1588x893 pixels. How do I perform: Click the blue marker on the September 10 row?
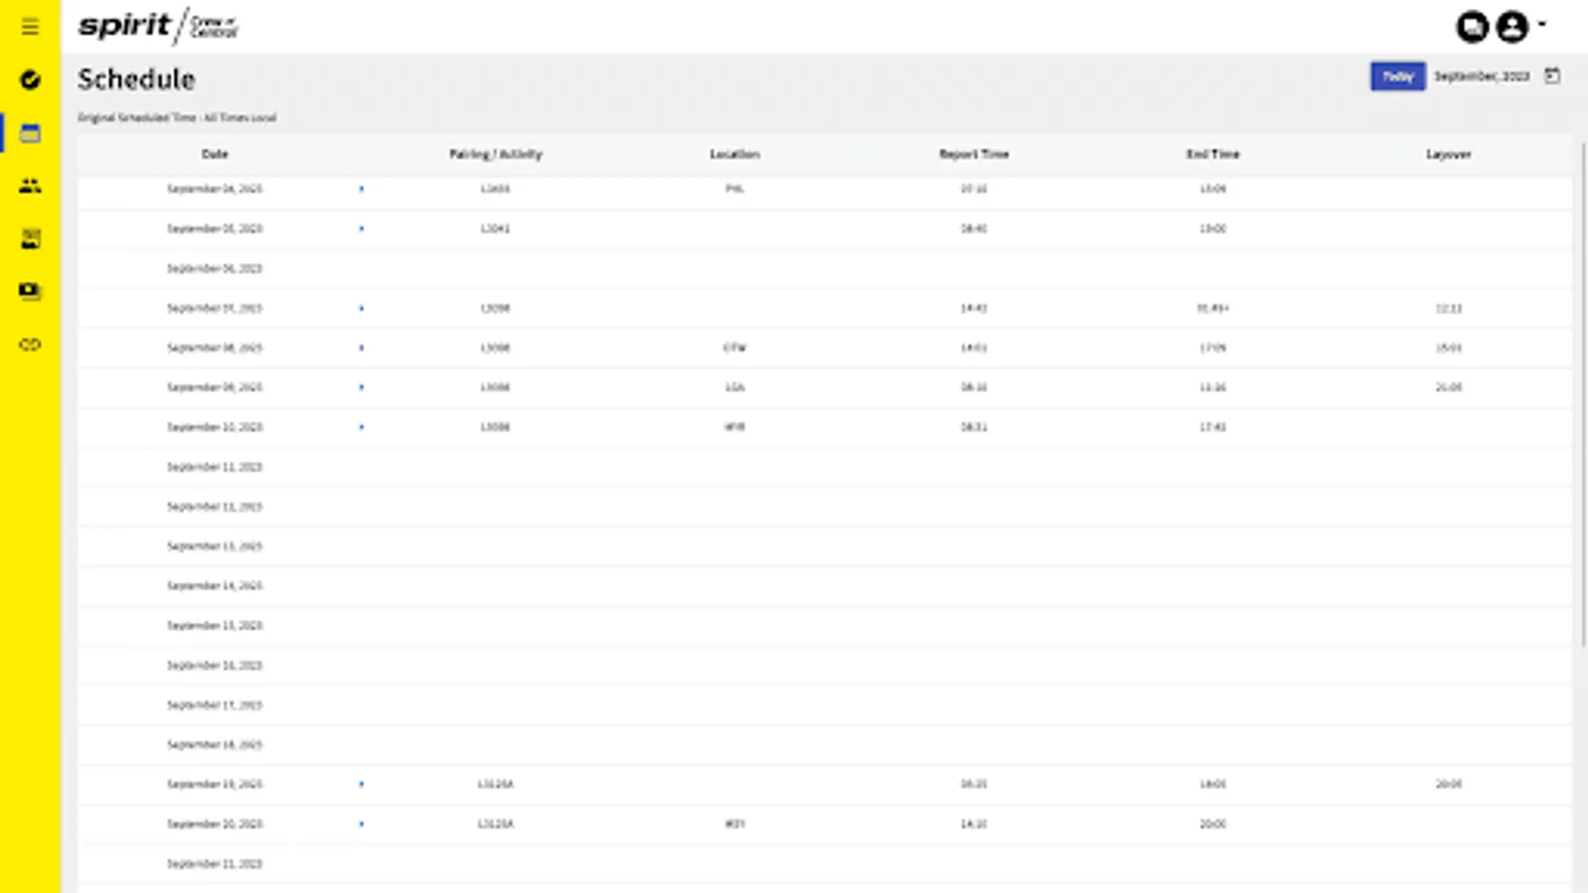coord(361,427)
